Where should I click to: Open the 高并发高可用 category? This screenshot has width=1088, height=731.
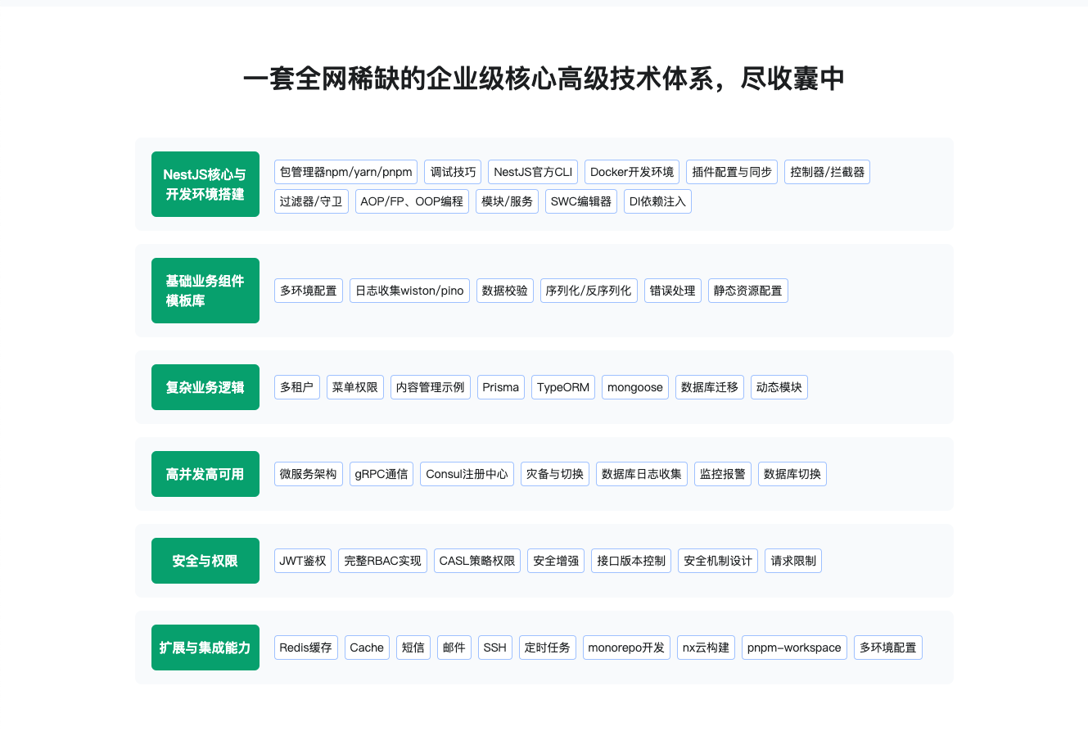coord(205,474)
